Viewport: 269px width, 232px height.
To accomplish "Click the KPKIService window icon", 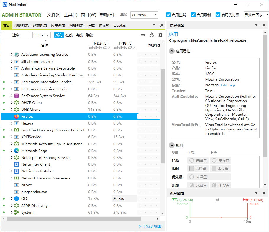I will tap(17, 137).
